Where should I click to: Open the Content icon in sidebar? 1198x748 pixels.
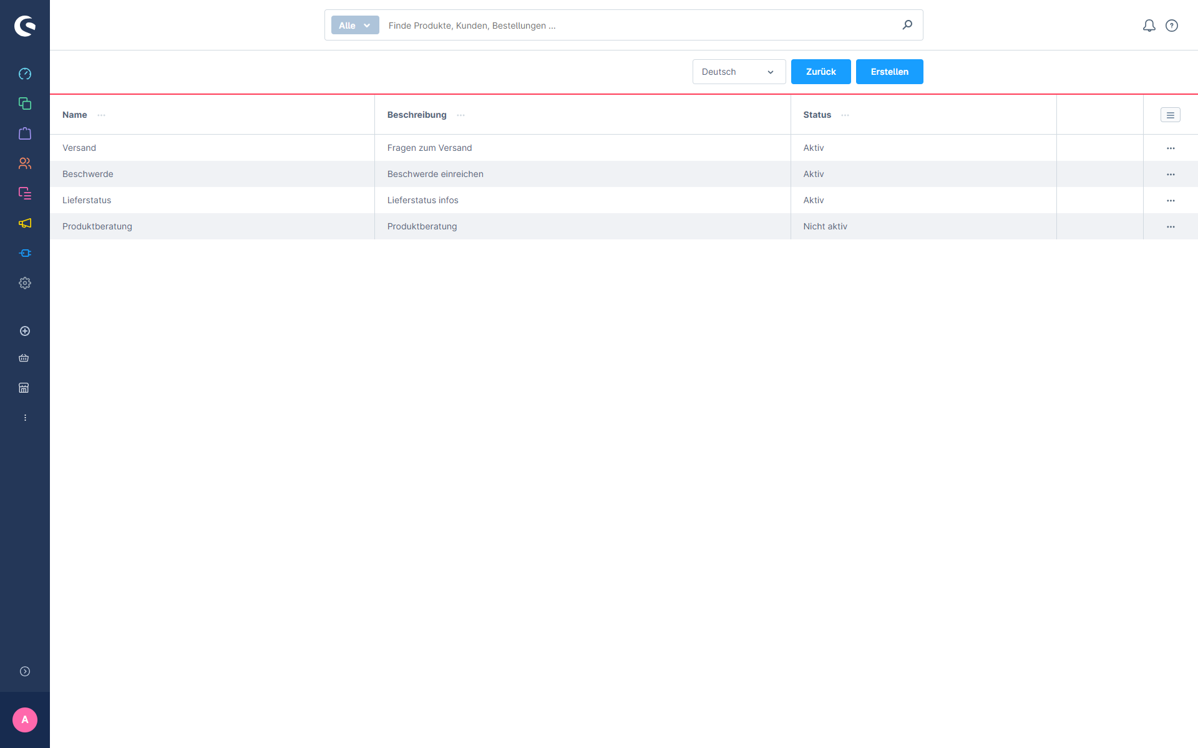click(25, 193)
